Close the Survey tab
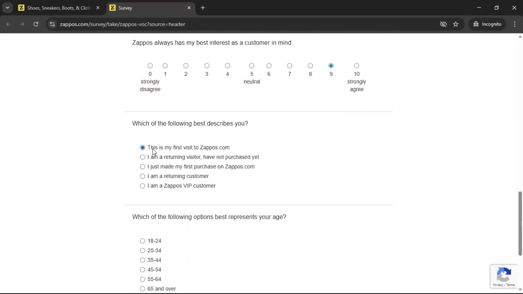523x294 pixels. pyautogui.click(x=189, y=8)
